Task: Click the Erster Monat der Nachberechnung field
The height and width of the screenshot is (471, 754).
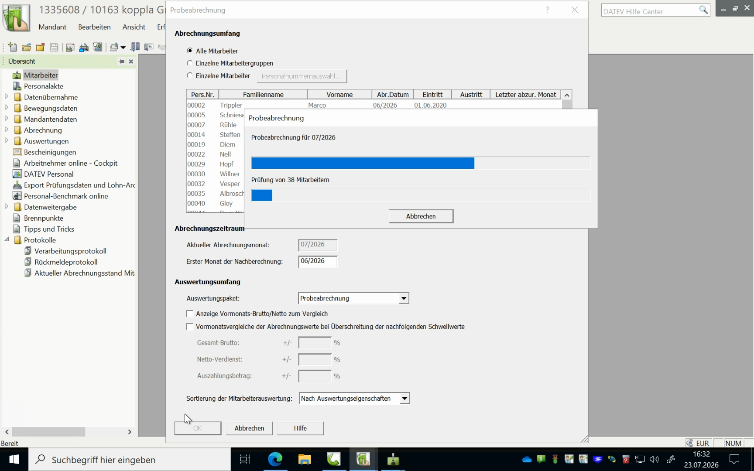Action: 318,261
